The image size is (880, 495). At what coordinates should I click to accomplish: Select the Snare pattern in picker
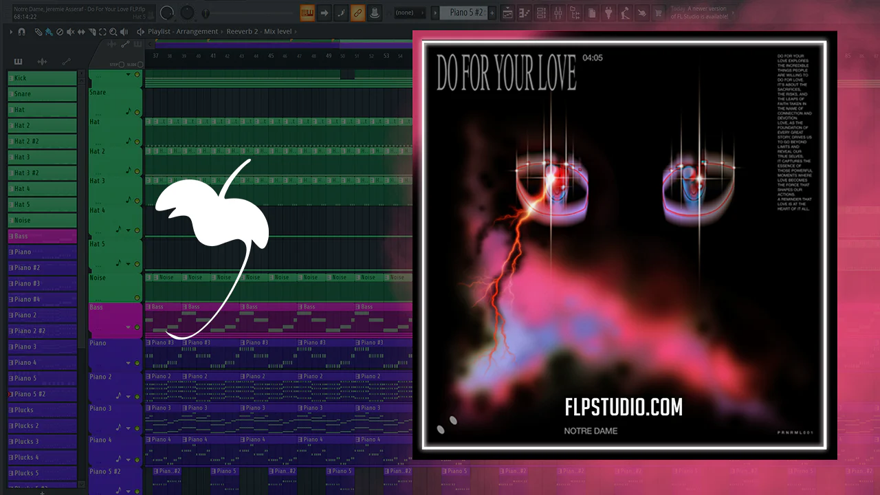42,94
